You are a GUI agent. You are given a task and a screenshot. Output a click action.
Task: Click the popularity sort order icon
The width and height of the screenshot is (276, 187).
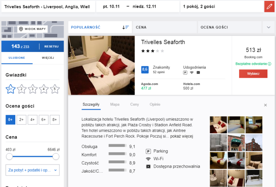[x=125, y=27]
